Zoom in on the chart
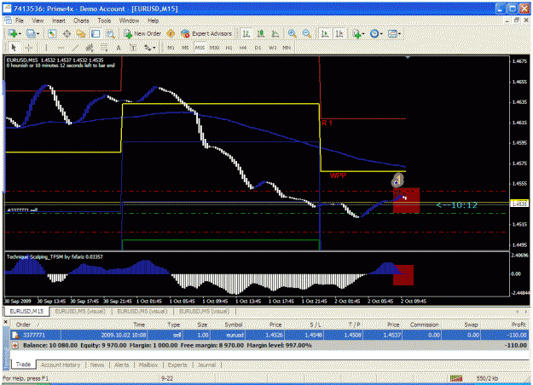 [x=292, y=33]
